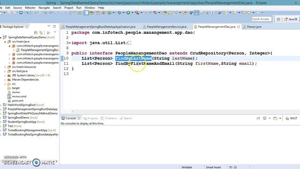Image resolution: width=300 pixels, height=169 pixels.
Task: Open the Back history dropdown arrow
Action: coord(254,13)
